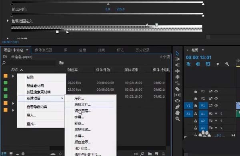Click midtone gamma slider handle
Screen dimensions: 240x156
108,4
